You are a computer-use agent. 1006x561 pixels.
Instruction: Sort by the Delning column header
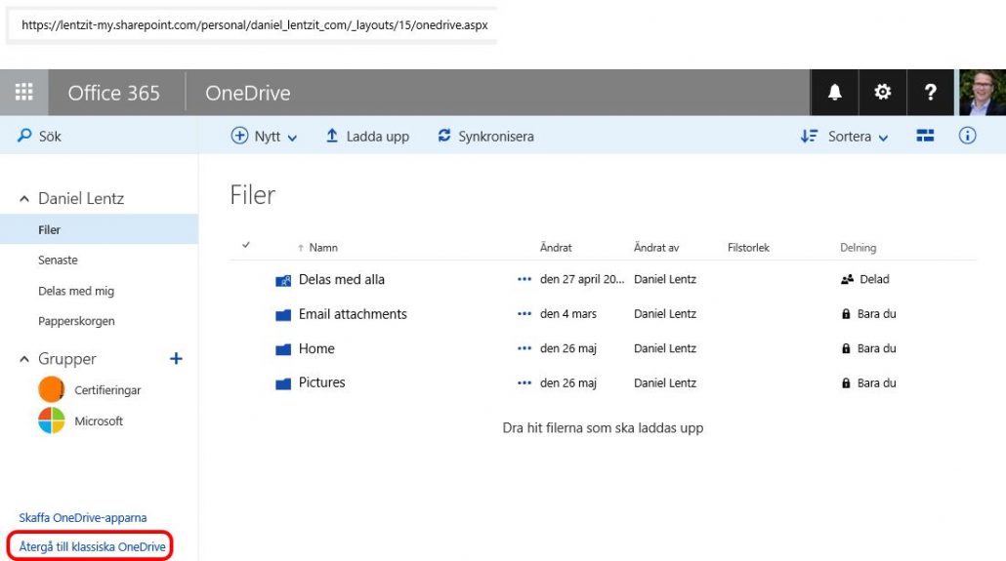pos(858,248)
